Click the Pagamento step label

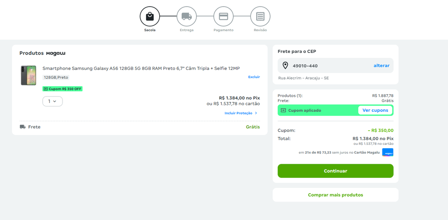(x=224, y=30)
